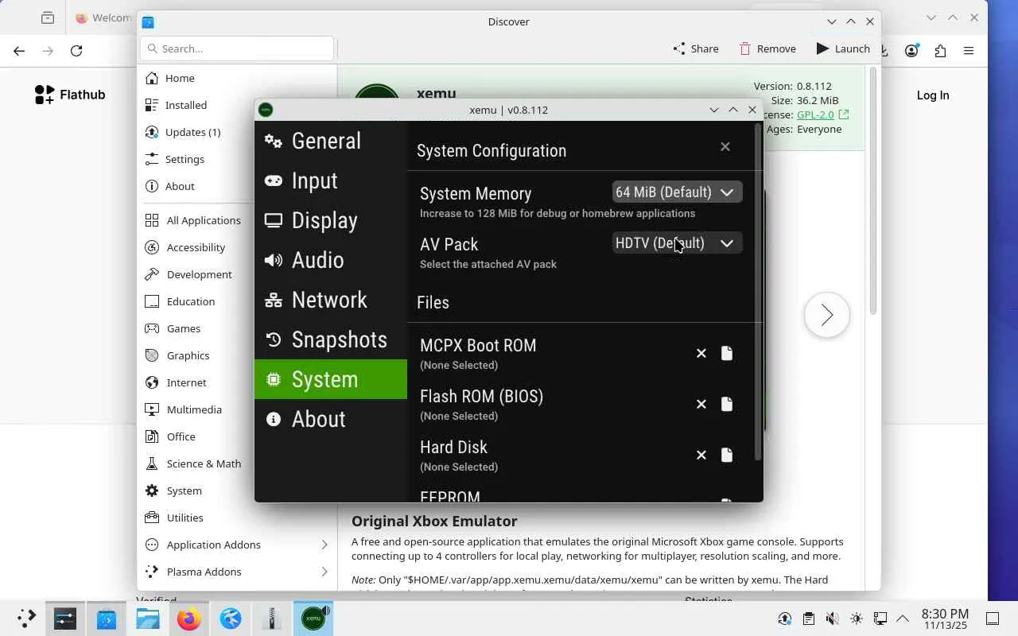Open Updates (1) in Discover
The image size is (1018, 636).
237,132
